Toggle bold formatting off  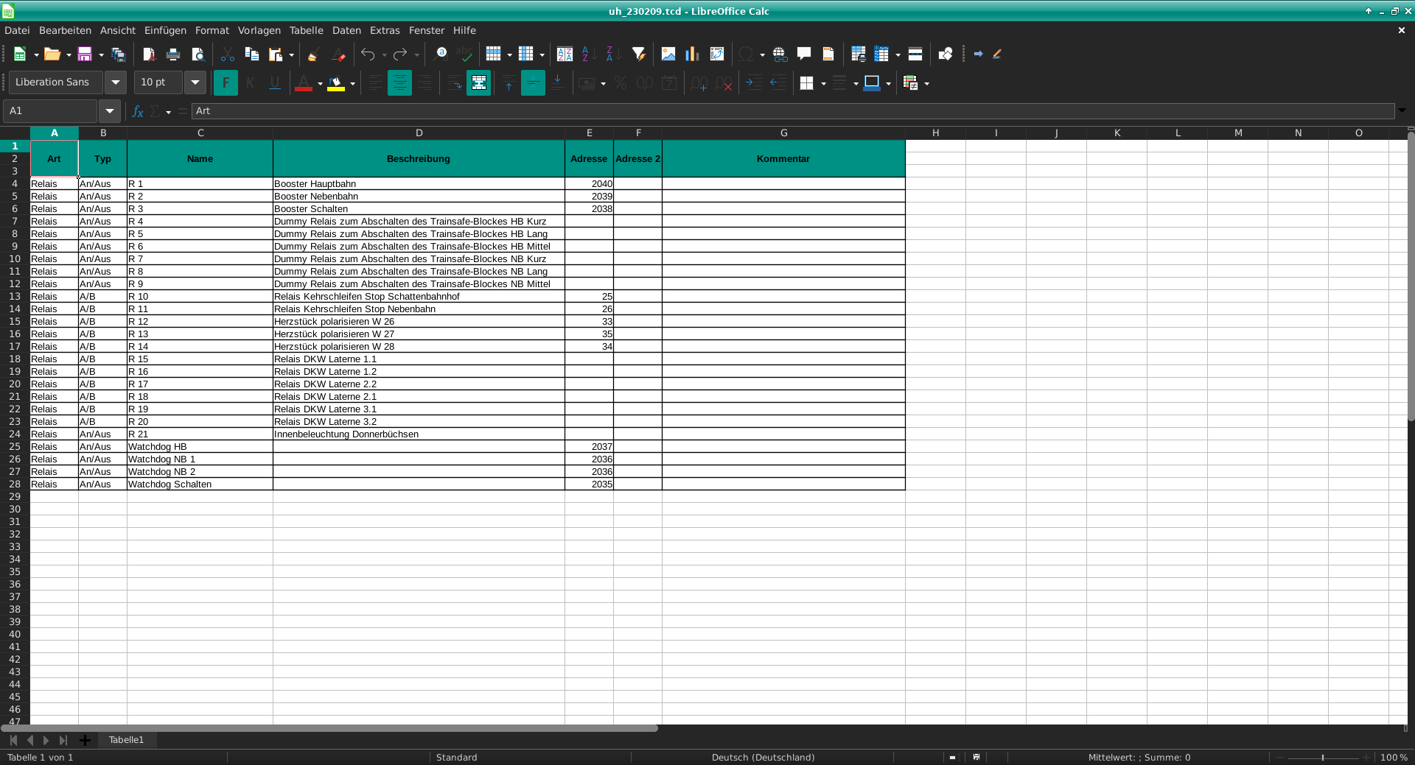(x=226, y=82)
